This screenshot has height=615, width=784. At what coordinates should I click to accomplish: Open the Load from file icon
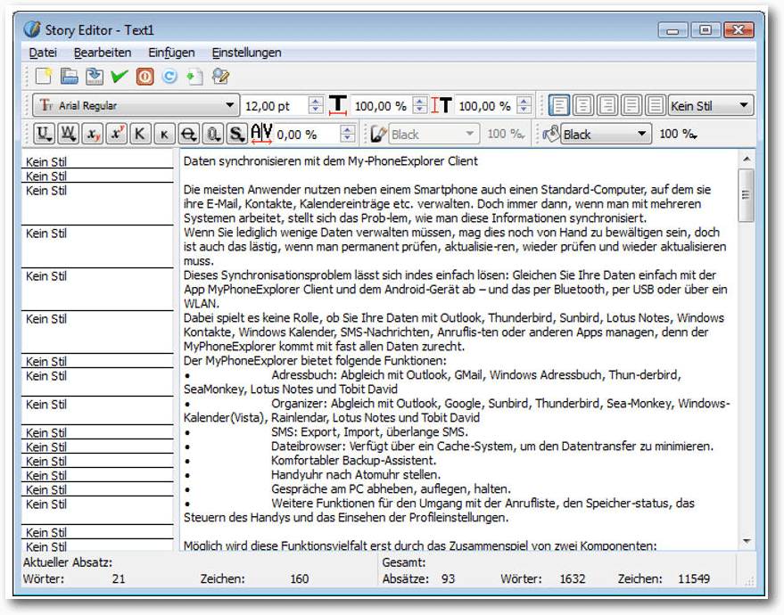[x=69, y=76]
